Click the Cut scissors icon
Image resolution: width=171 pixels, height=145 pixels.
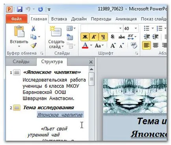point(33,28)
